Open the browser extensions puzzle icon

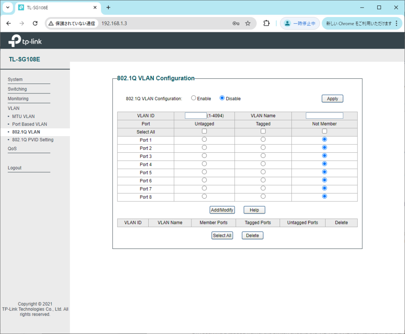(x=267, y=23)
